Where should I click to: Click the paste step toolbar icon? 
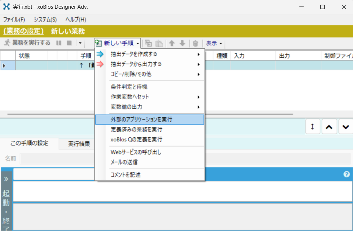[159, 43]
